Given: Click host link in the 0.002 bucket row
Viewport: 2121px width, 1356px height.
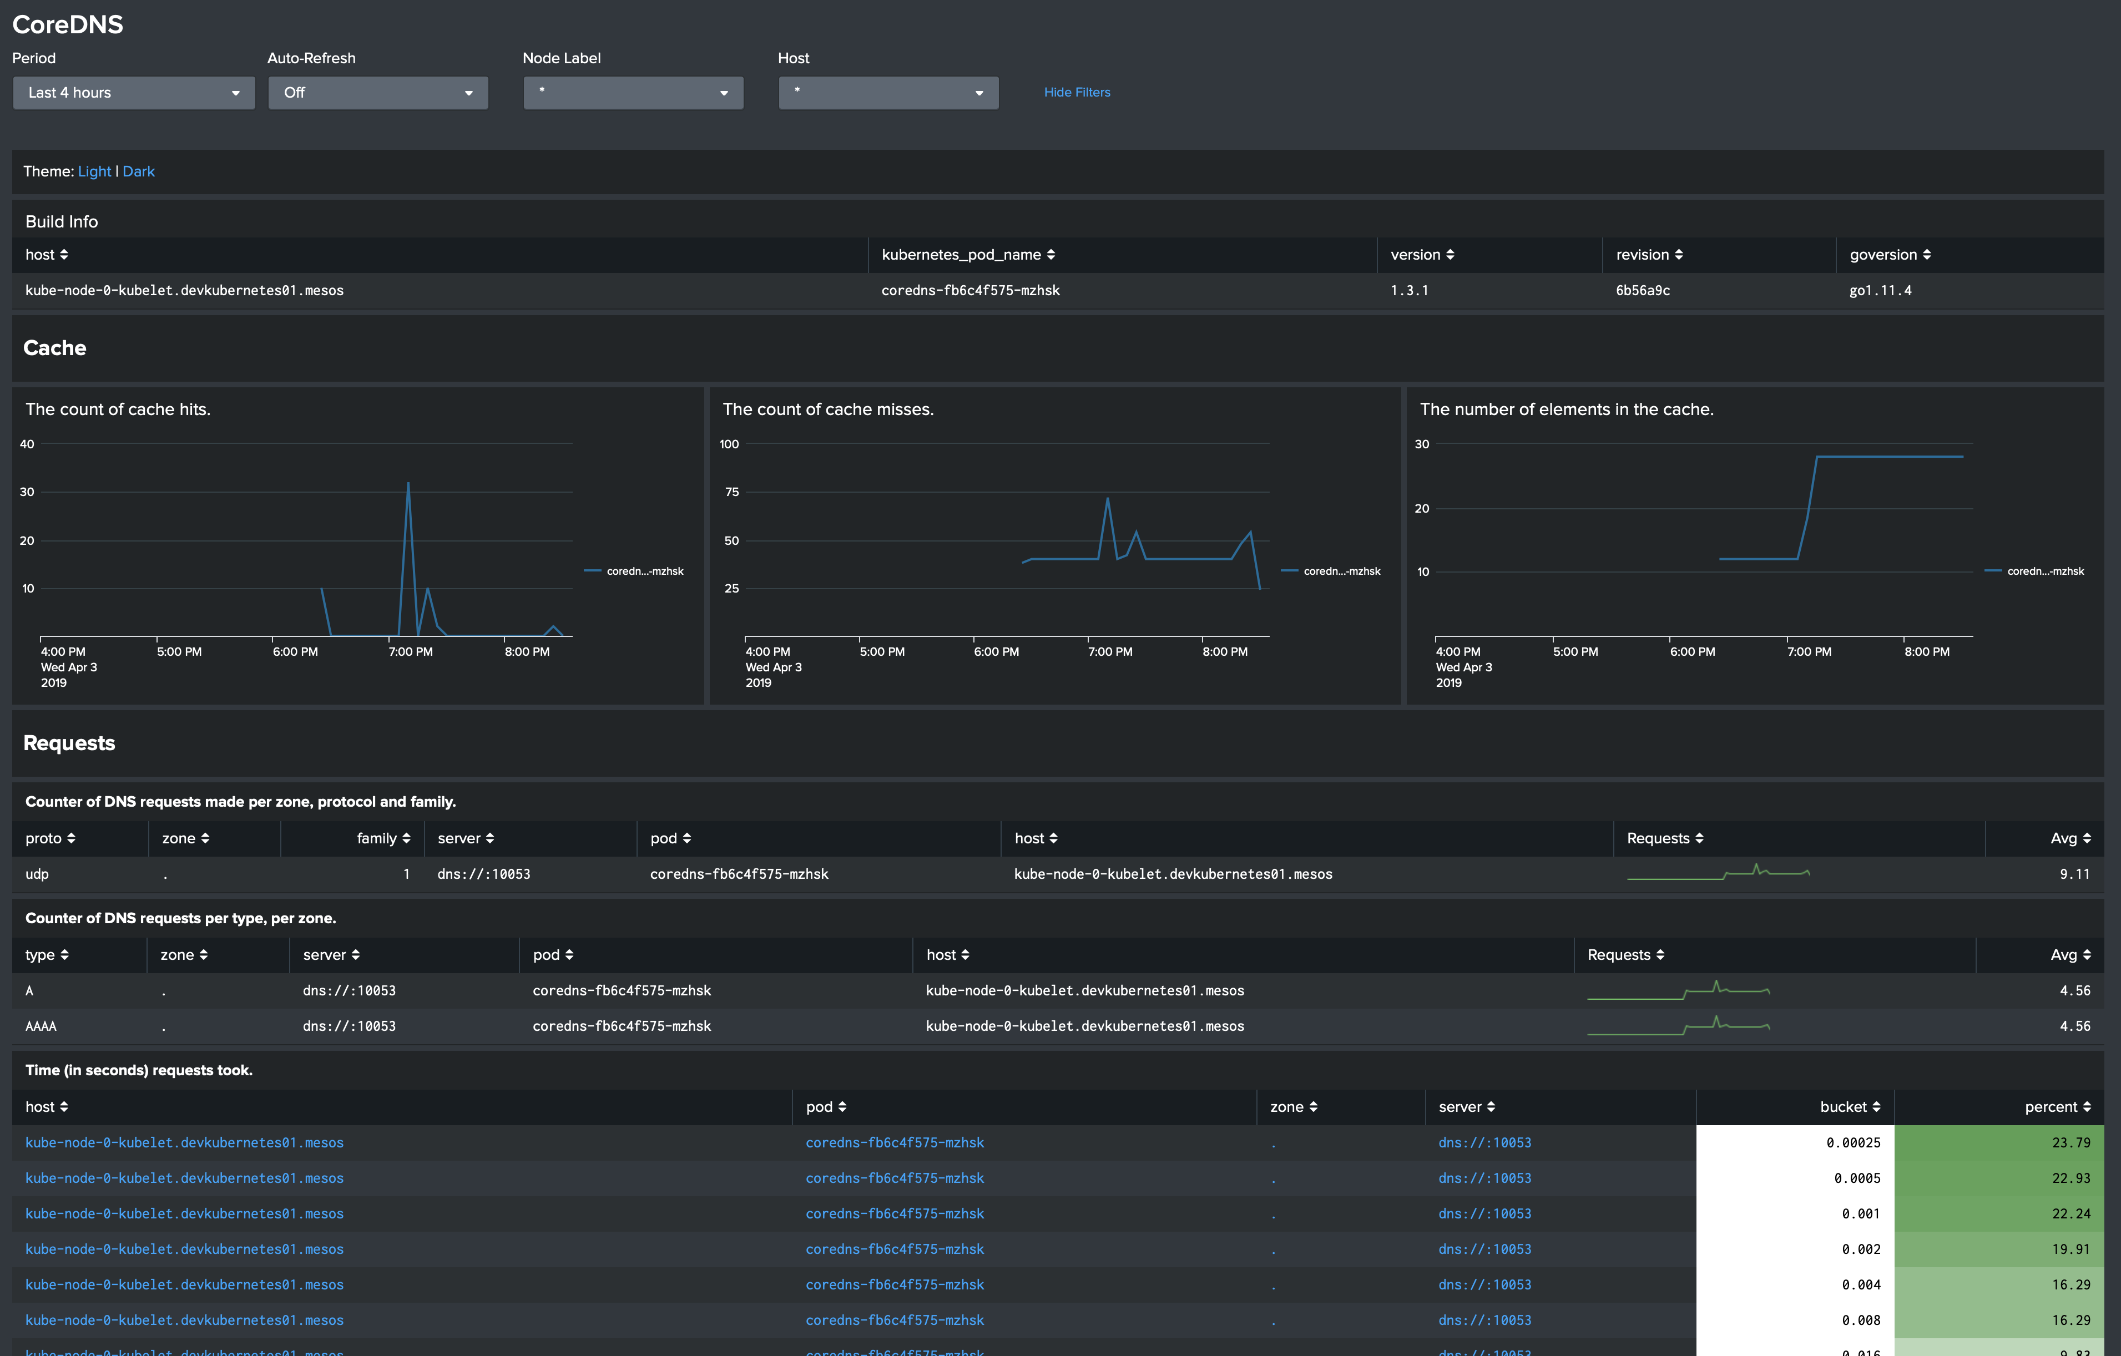Looking at the screenshot, I should (184, 1248).
